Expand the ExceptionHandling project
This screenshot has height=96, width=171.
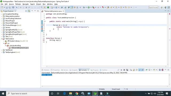[x=2, y=14]
